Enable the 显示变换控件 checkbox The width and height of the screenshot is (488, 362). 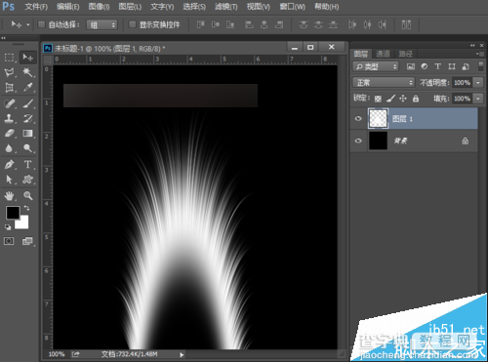point(132,24)
